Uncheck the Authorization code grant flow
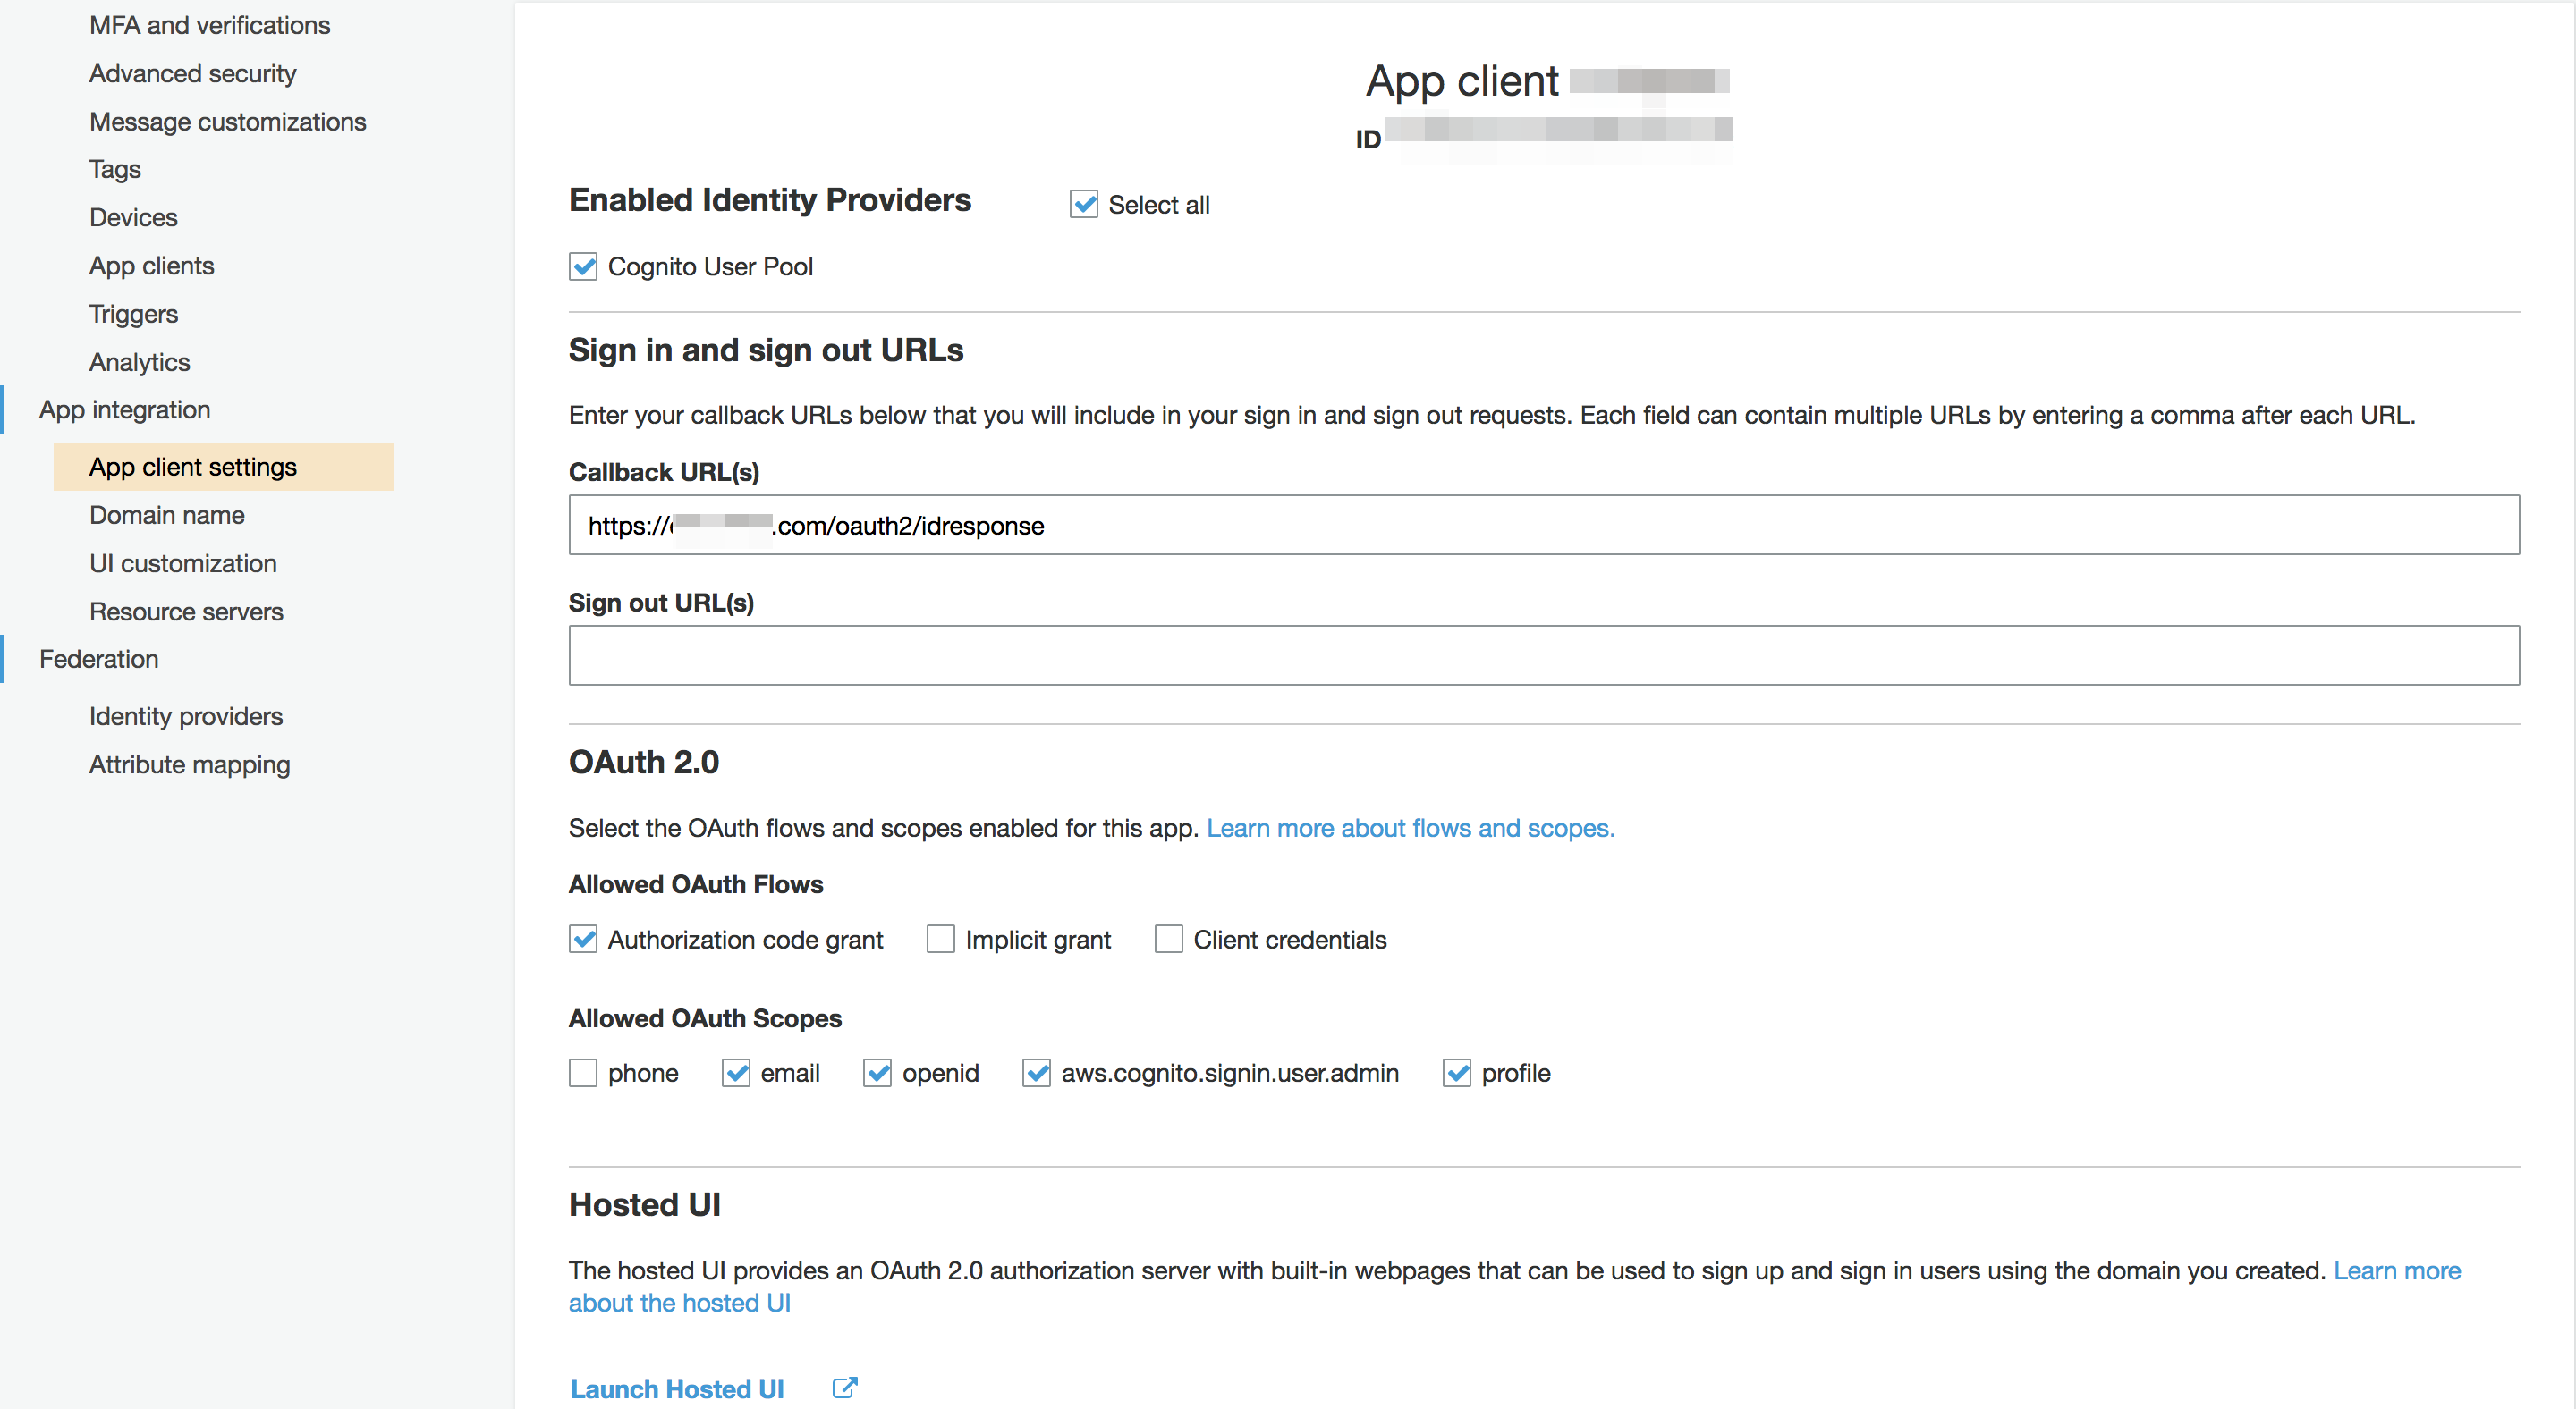 point(583,939)
